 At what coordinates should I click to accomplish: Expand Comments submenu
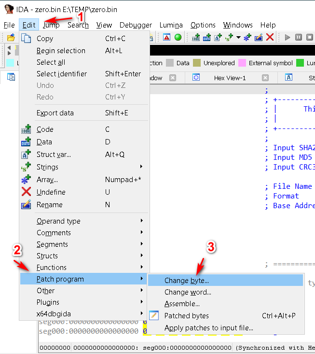tap(84, 233)
